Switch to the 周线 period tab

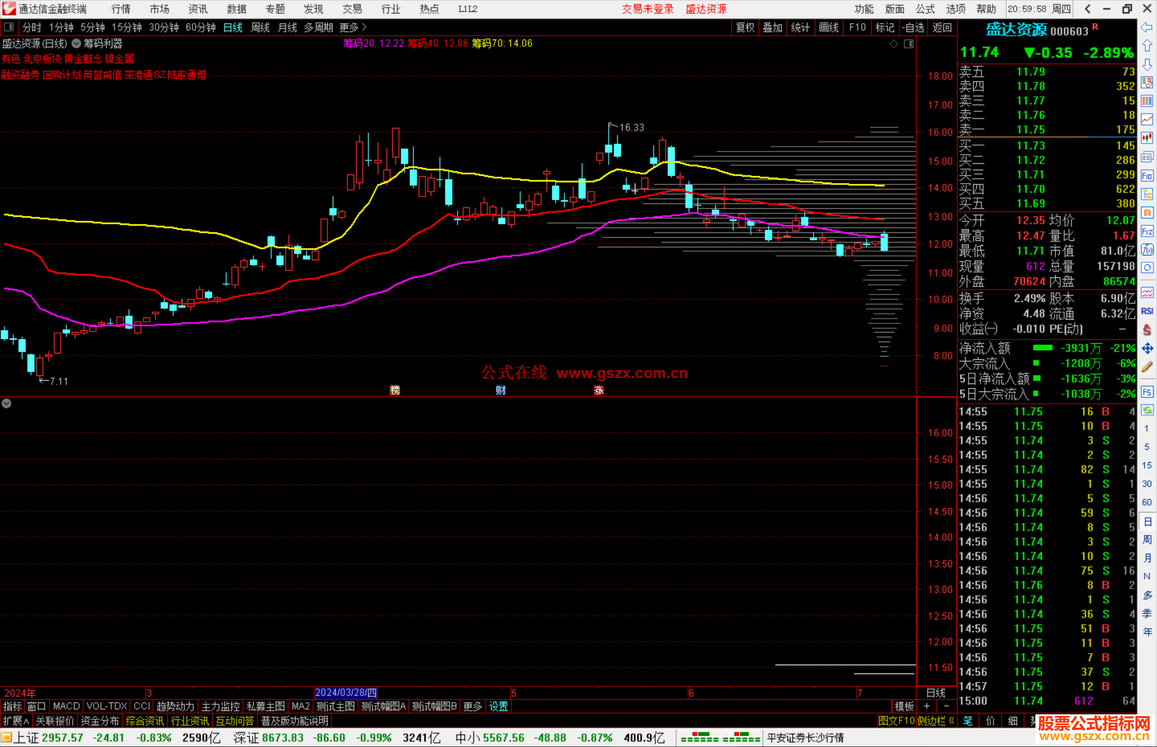click(x=260, y=27)
